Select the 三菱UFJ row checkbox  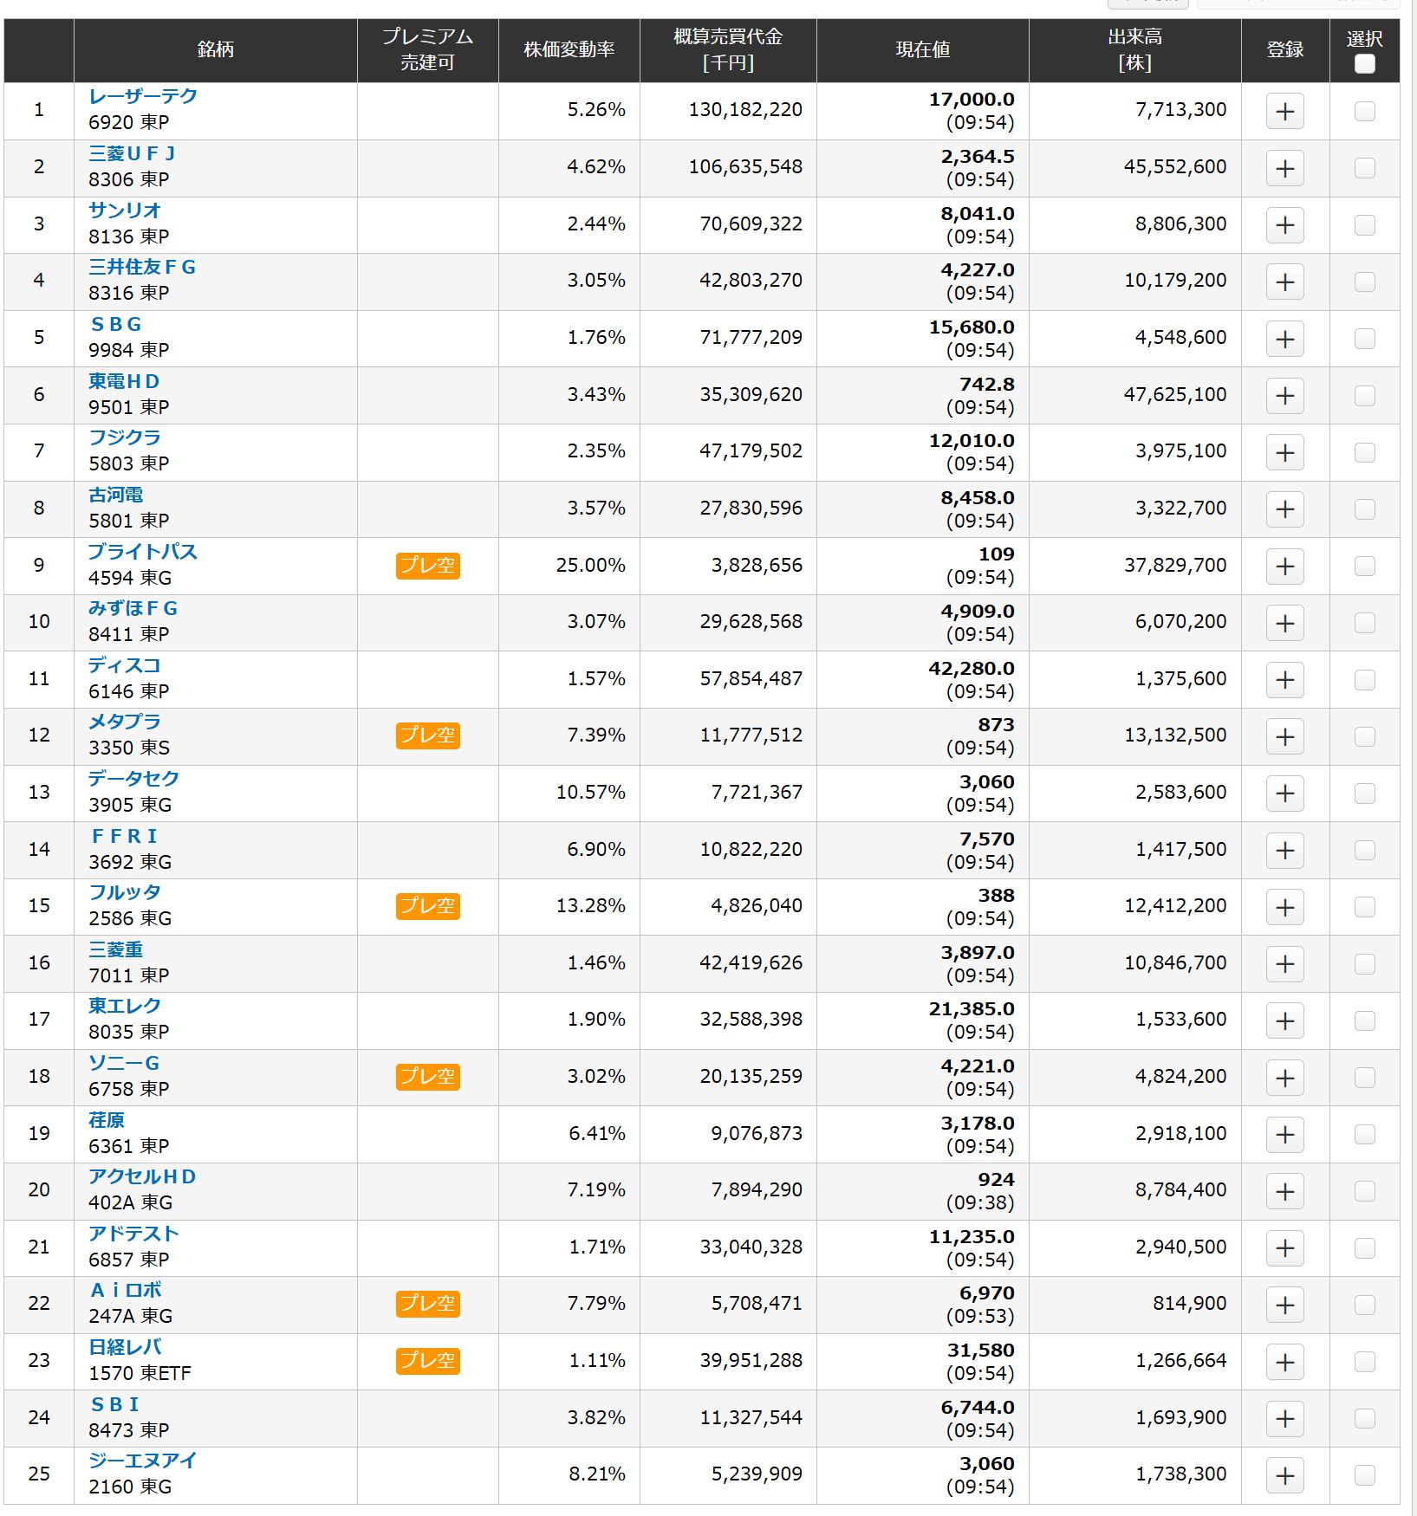click(1364, 168)
